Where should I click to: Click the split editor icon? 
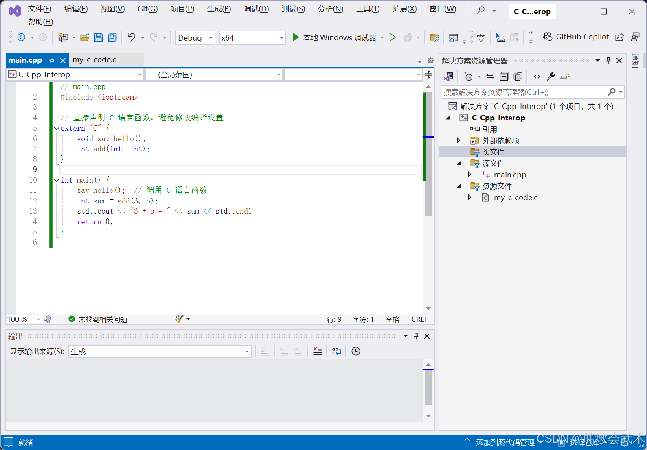point(429,74)
